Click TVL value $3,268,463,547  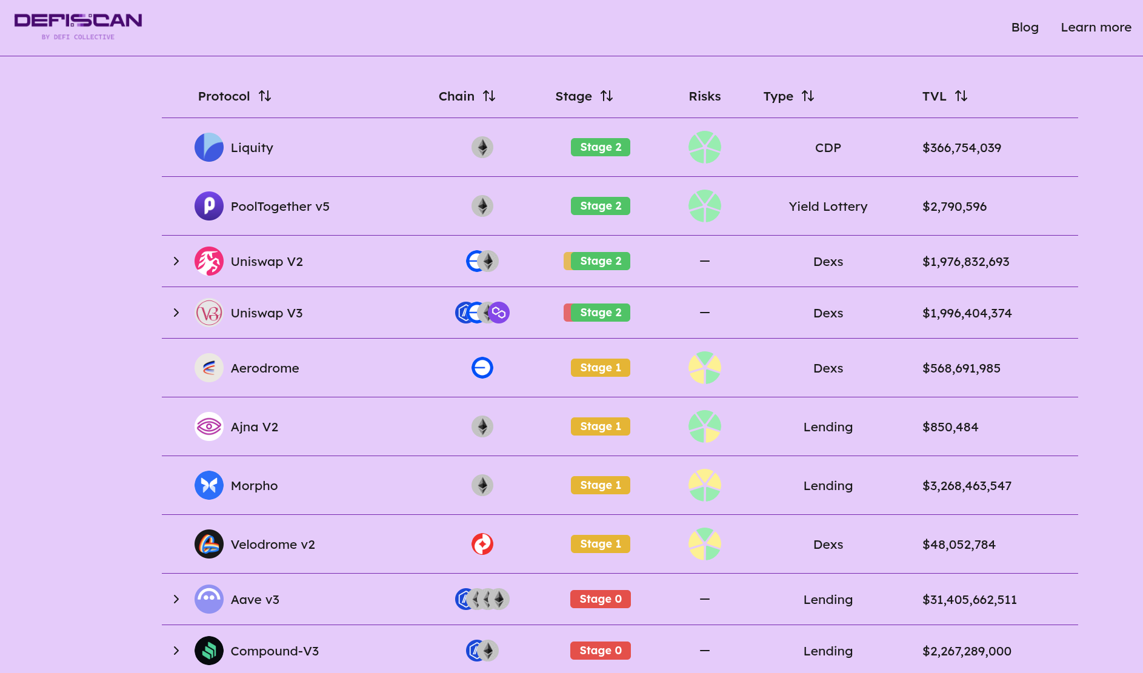(x=967, y=486)
